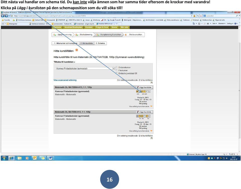Image resolution: width=241 pixels, height=189 pixels.
Task: Go to step 1 Uppgifter om mig
Action: coord(63,35)
